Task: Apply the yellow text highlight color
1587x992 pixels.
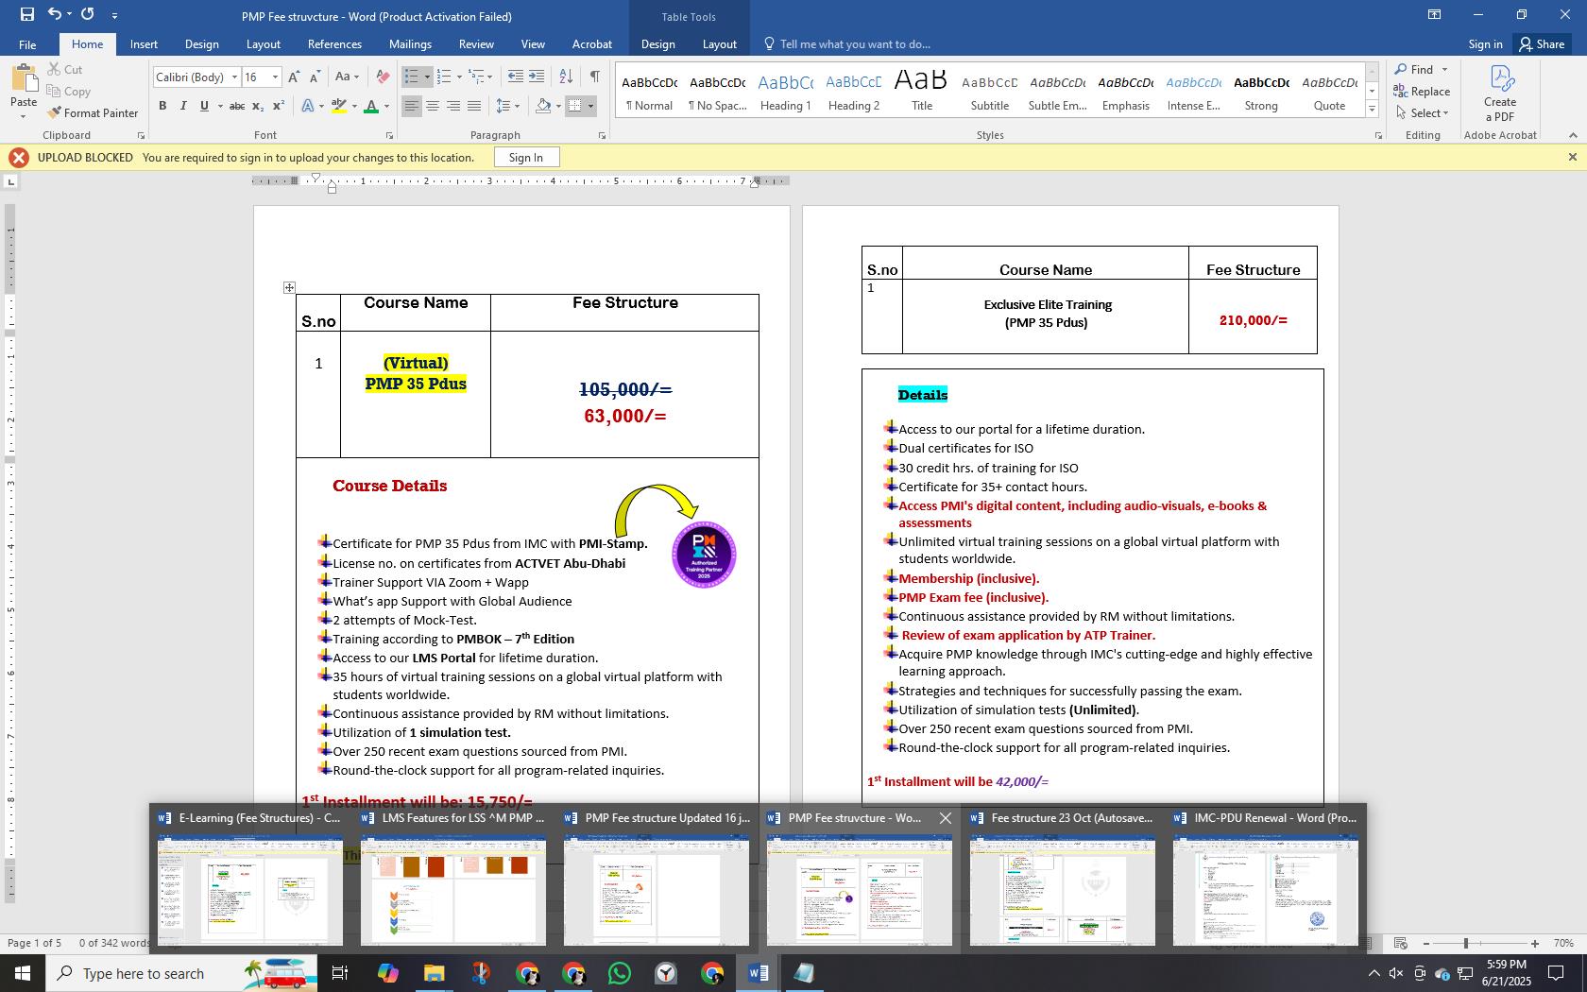Action: click(338, 106)
